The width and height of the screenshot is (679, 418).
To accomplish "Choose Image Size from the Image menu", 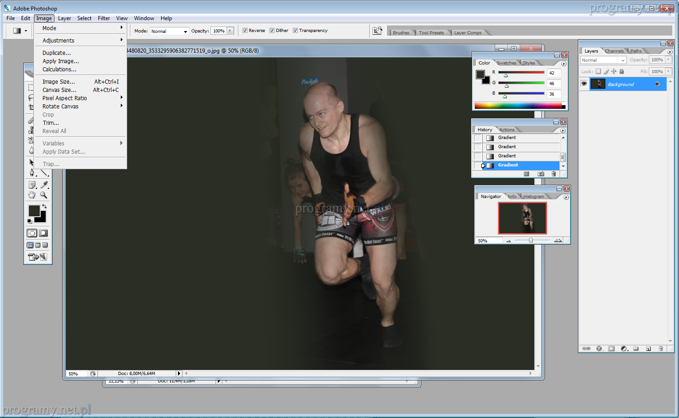I will point(59,82).
